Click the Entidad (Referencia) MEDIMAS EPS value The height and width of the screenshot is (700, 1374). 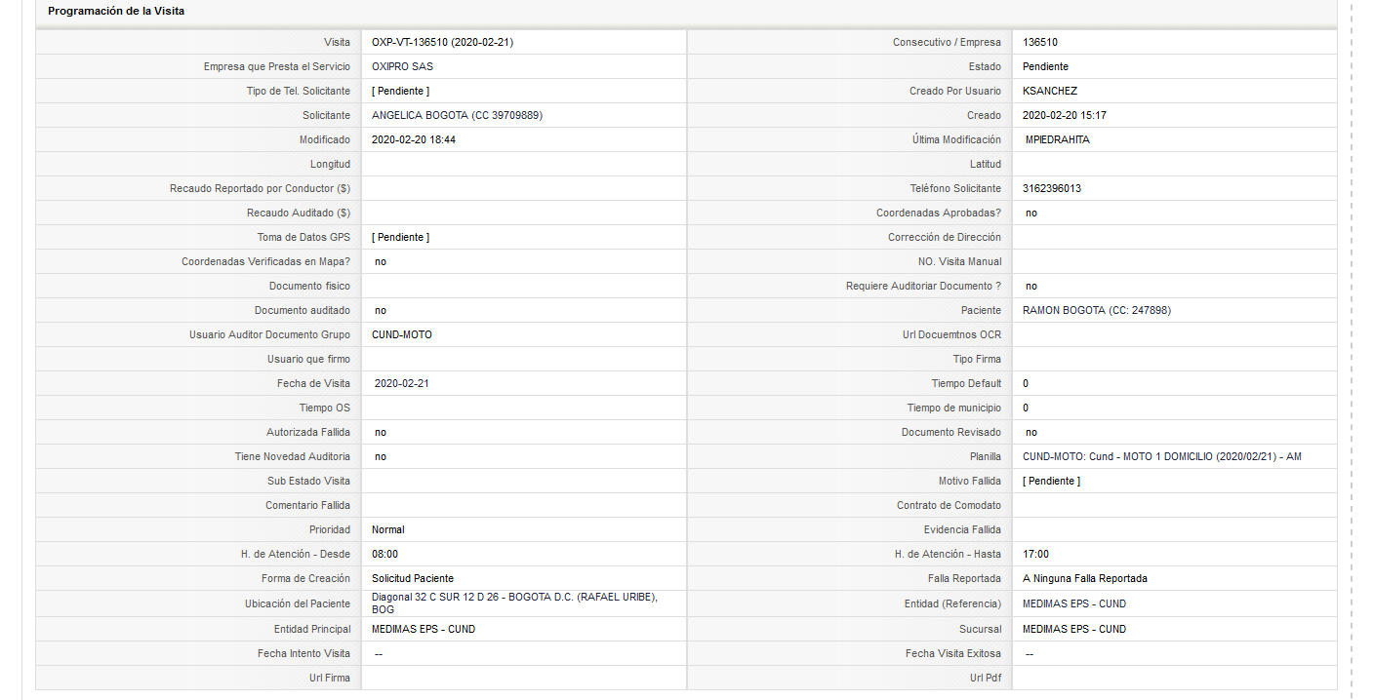click(1074, 603)
